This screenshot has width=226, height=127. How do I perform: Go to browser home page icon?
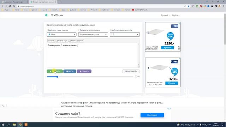point(14,6)
